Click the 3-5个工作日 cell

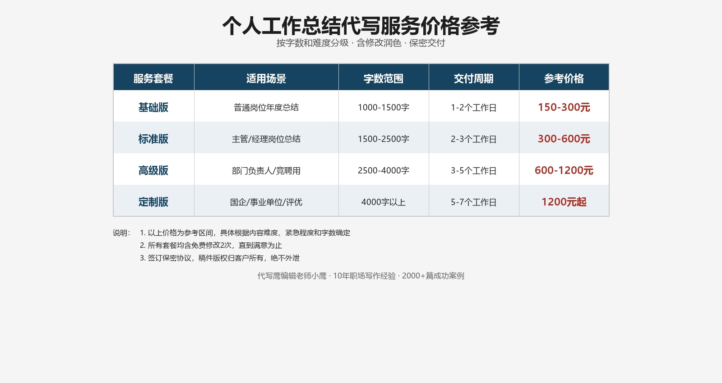click(474, 170)
